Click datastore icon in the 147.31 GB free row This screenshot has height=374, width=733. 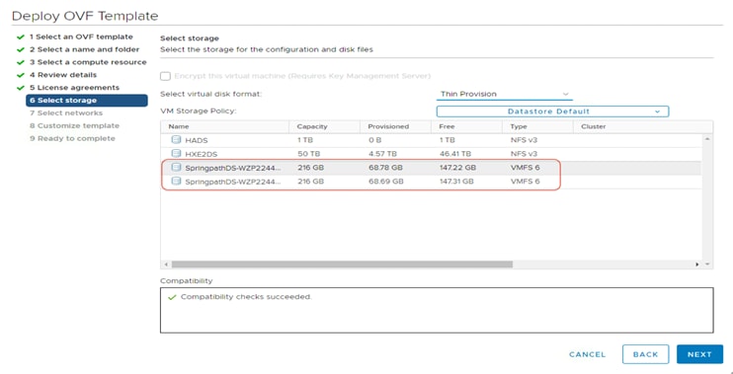[x=176, y=182]
